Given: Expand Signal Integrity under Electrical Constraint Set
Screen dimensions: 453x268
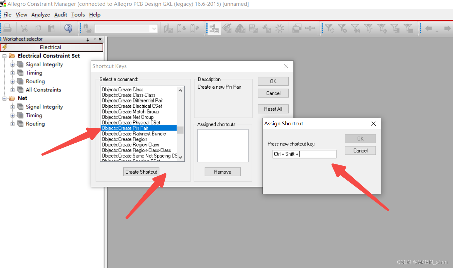Looking at the screenshot, I should tap(13, 64).
